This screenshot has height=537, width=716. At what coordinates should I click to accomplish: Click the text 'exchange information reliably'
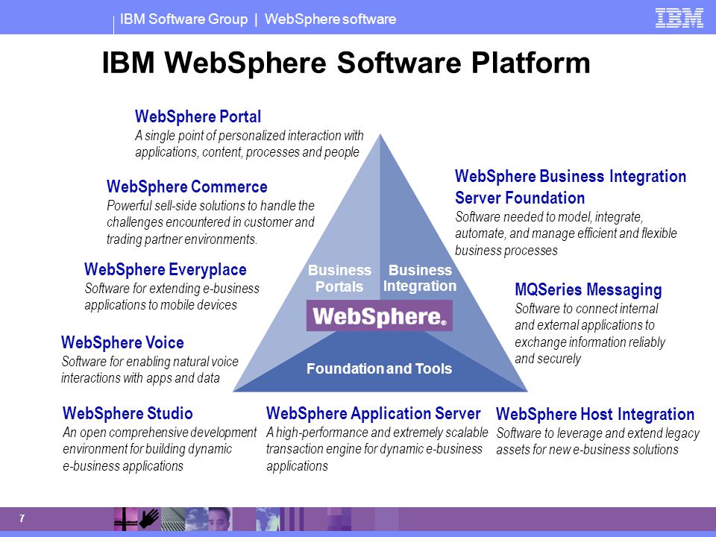click(590, 342)
